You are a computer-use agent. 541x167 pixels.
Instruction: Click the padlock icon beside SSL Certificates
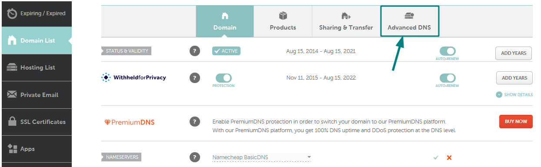(x=12, y=122)
